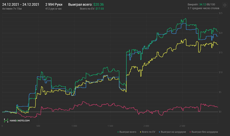
Task: Click the $15 y-axis label
Action: click(220, 53)
